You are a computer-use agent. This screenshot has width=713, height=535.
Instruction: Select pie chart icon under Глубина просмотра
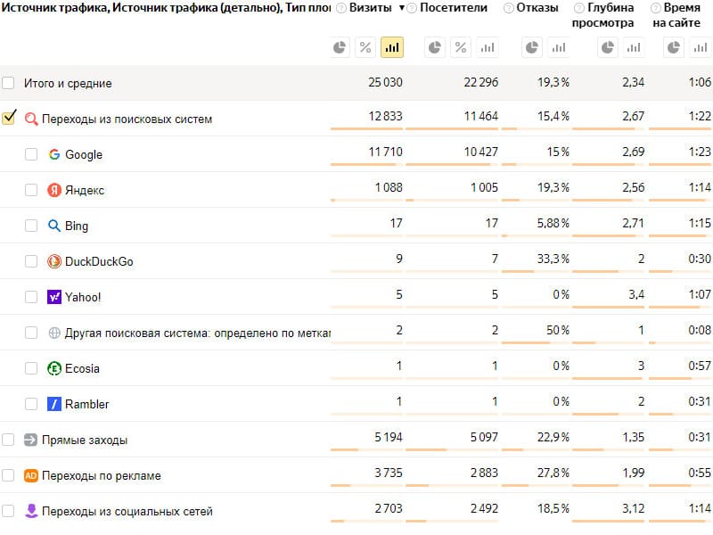pyautogui.click(x=608, y=47)
